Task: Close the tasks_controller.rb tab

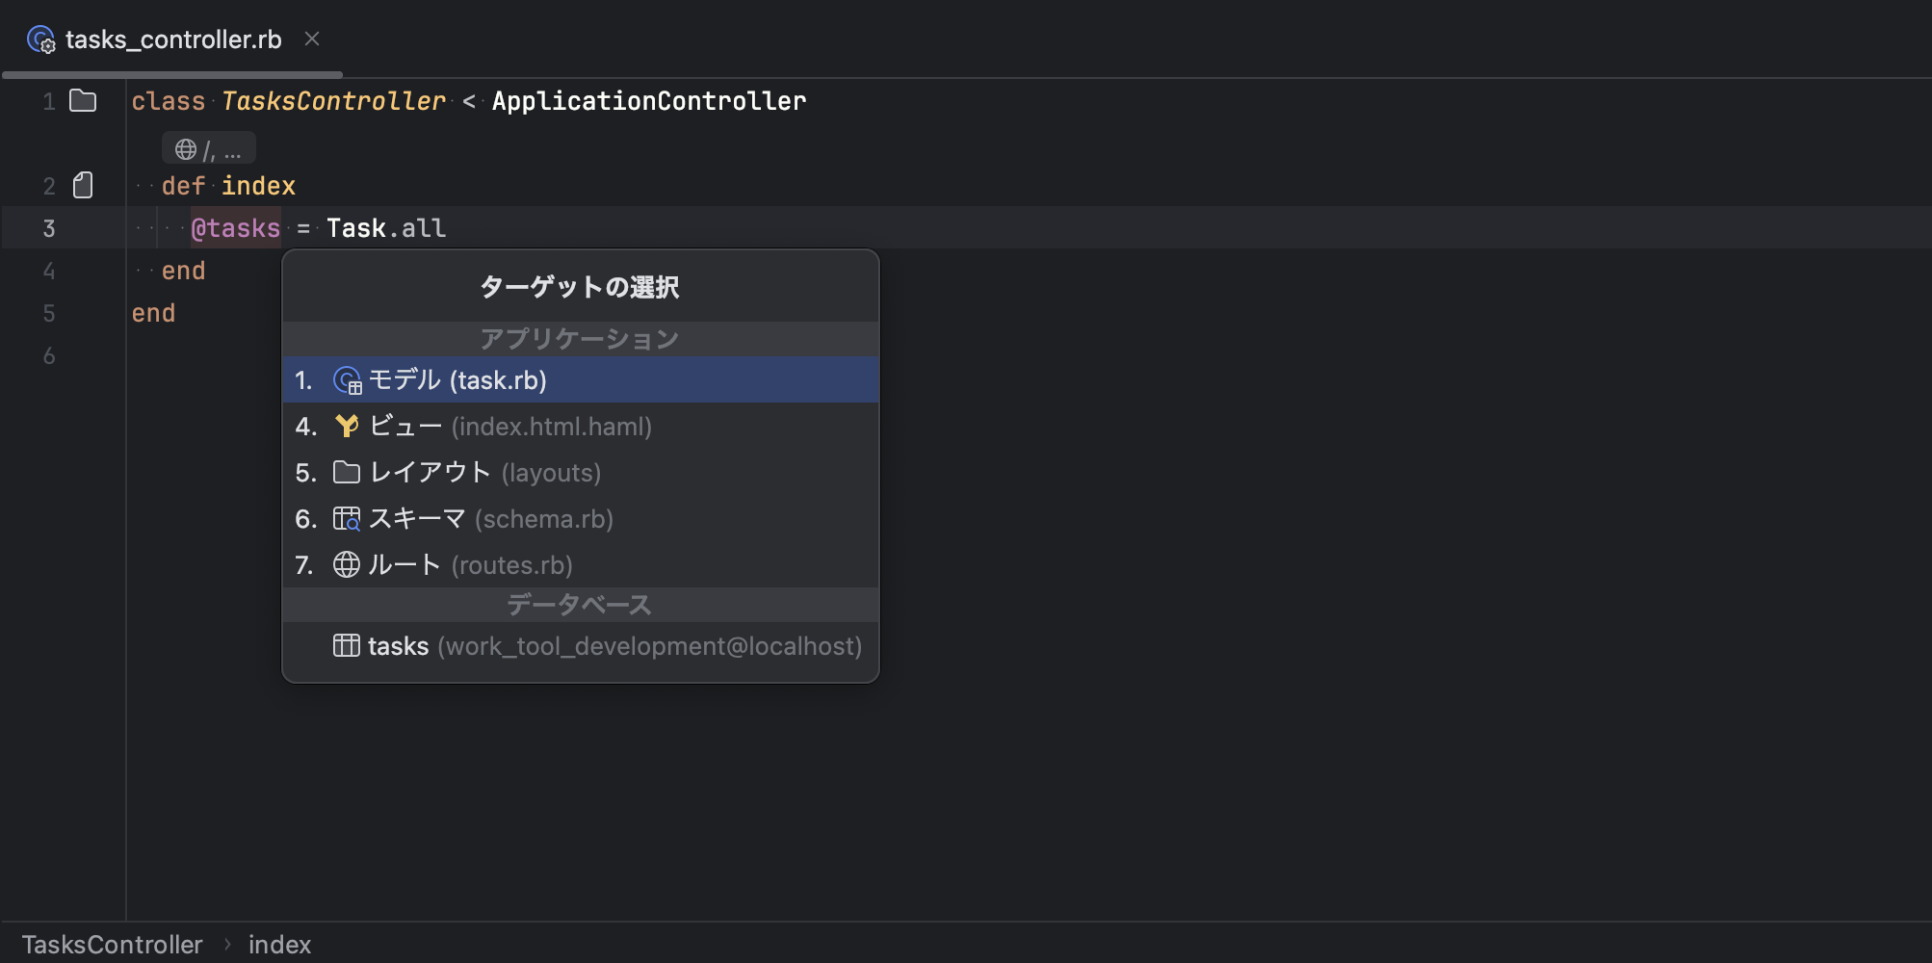Action: tap(311, 39)
